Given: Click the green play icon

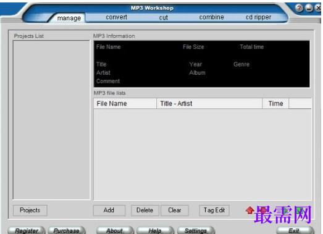Looking at the screenshot, I should [x=286, y=211].
